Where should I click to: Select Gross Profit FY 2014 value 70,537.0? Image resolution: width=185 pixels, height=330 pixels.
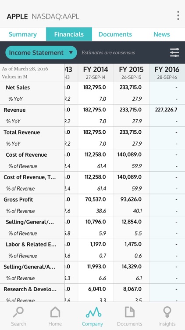96,199
